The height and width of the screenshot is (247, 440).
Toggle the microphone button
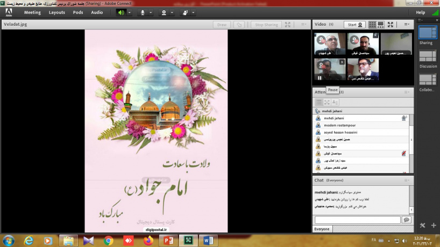point(143,12)
